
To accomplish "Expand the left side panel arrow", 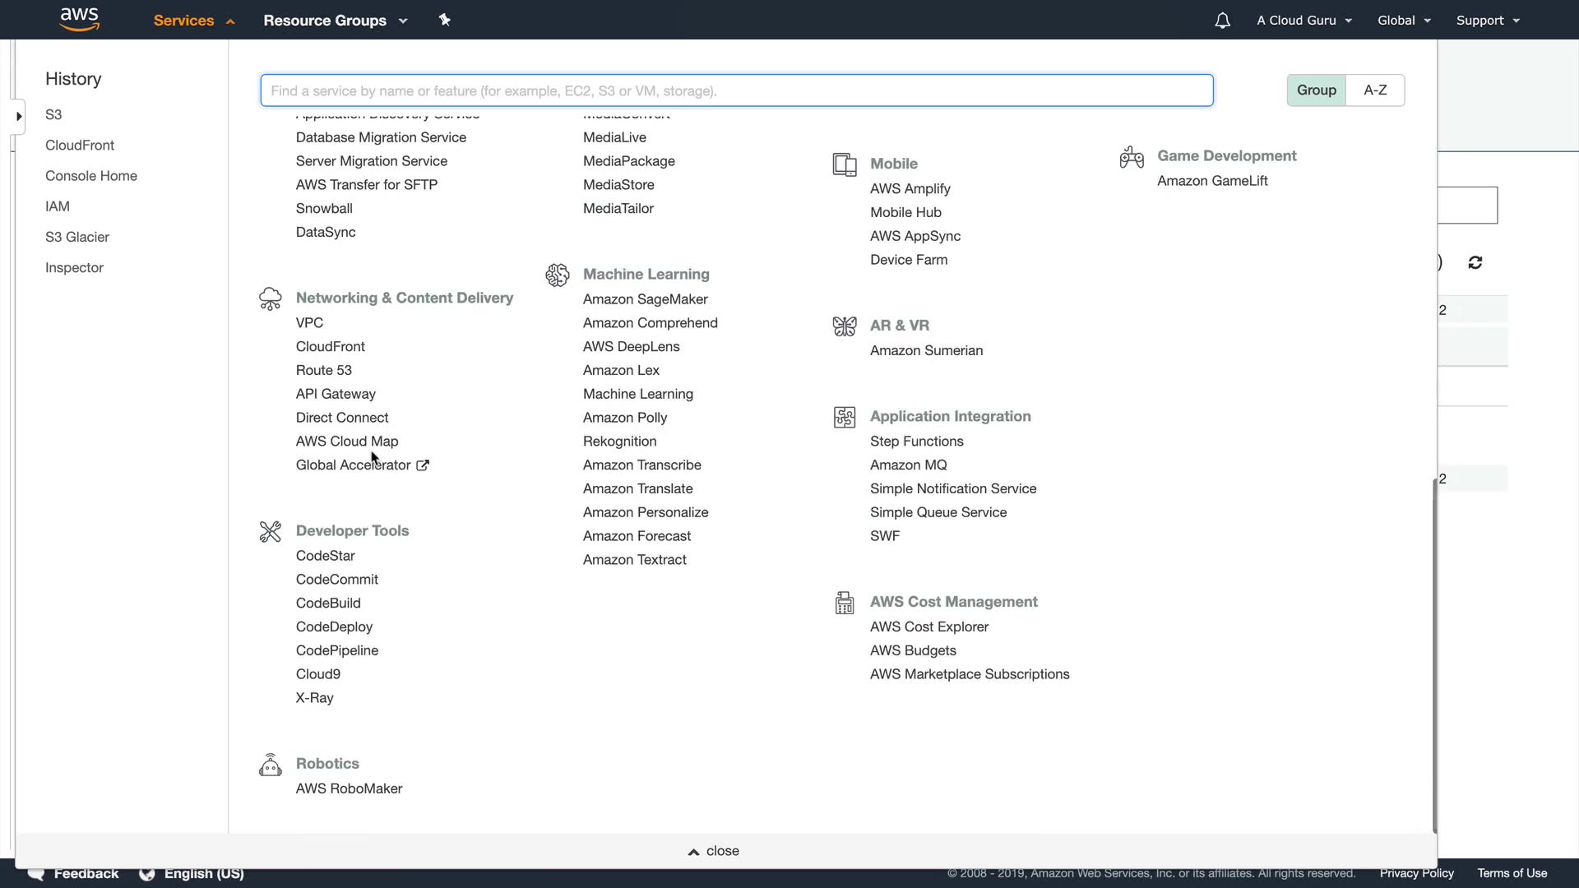I will [18, 116].
